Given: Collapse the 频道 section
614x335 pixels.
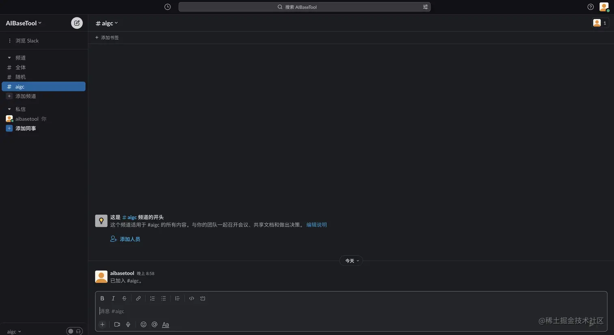Looking at the screenshot, I should click(9, 58).
